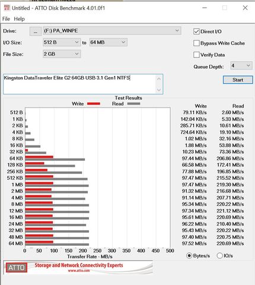Viewport: 255px width, 285px height.
Task: Open the Drive dropdown (F:) PA_WINPE
Action: pos(112,31)
